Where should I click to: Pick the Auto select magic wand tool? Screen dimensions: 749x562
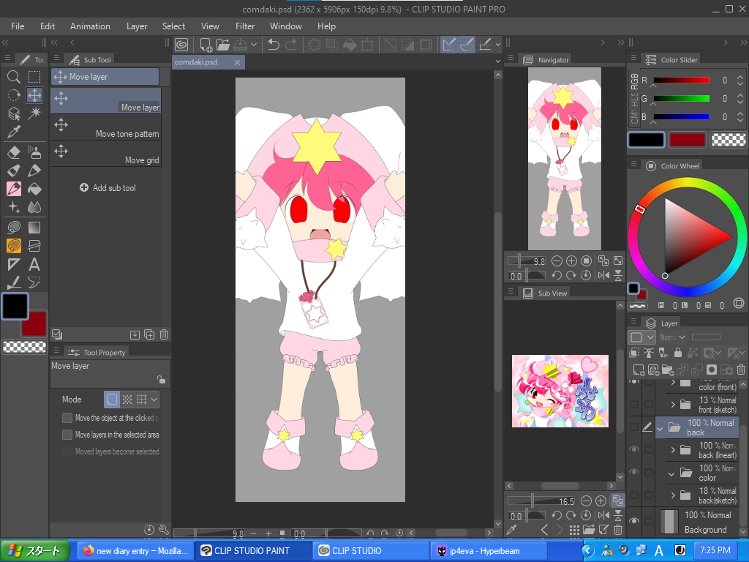pos(34,113)
